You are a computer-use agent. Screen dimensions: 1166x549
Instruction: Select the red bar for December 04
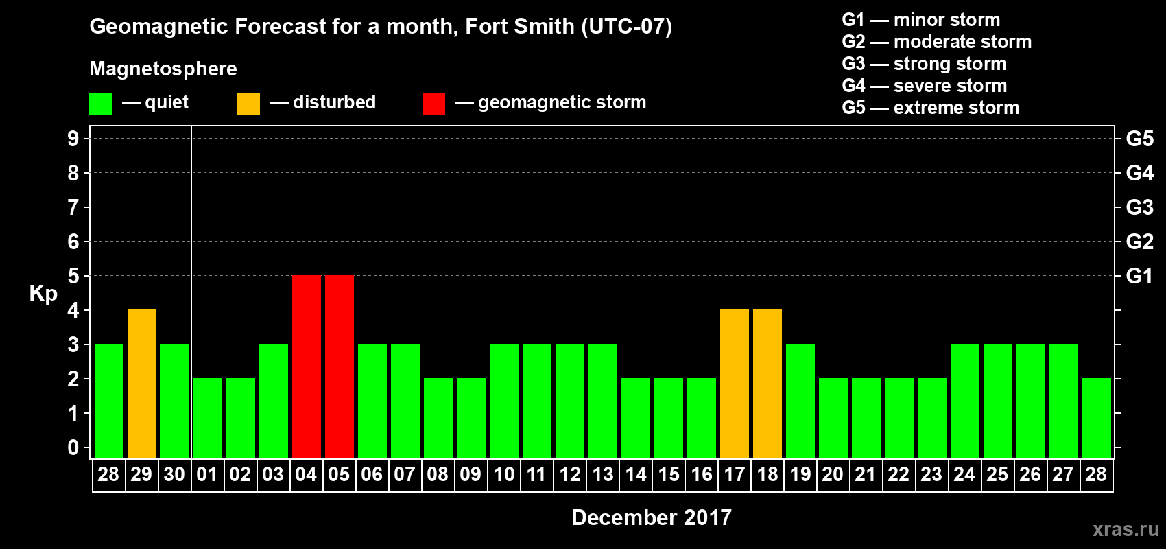(x=307, y=367)
